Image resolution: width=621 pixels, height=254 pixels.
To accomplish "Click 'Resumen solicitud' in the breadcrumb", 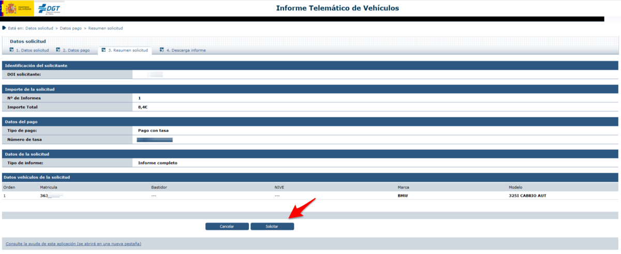I will coord(106,28).
